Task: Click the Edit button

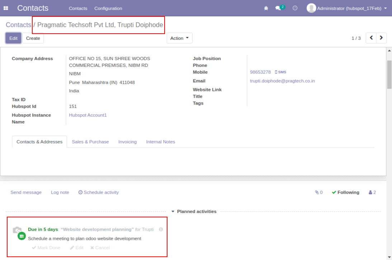Action: [14, 38]
